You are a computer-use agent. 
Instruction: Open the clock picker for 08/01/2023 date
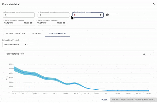pos(64,23)
